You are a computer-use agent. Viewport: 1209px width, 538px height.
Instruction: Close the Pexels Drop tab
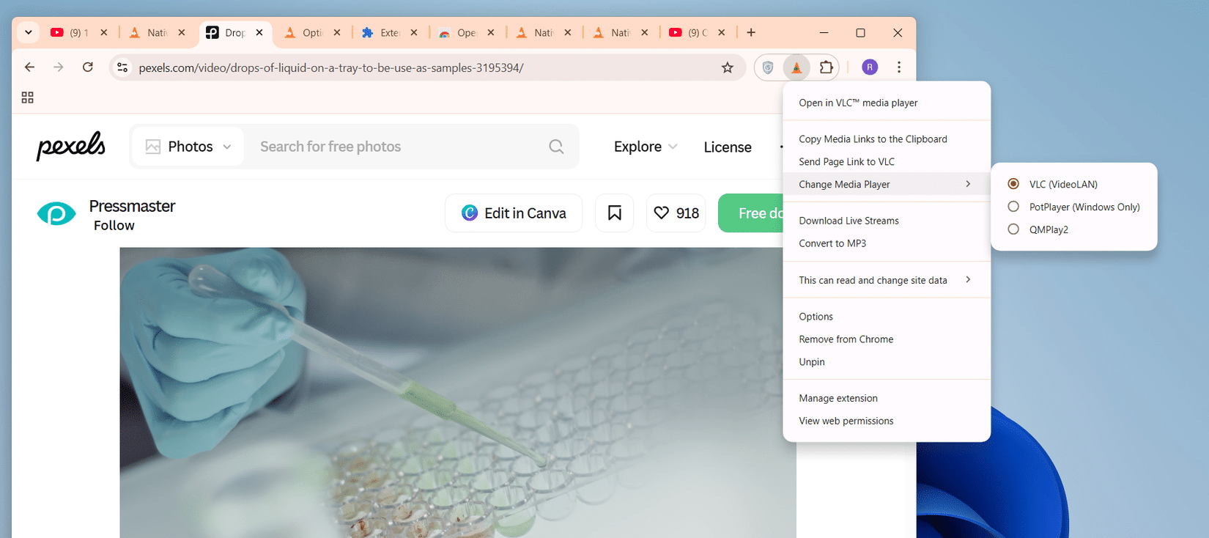[x=259, y=32]
